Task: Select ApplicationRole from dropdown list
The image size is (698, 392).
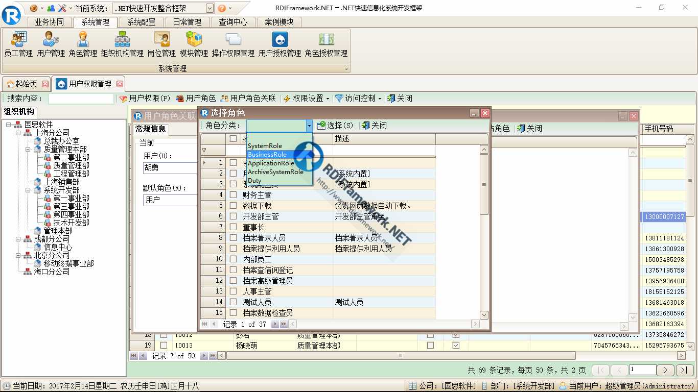Action: 279,163
